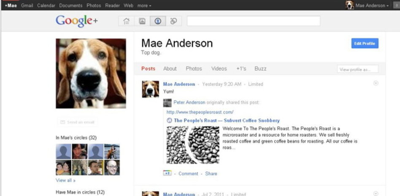The width and height of the screenshot is (400, 196).
Task: Click the coffee beans thumbnail image
Action: pos(193,145)
